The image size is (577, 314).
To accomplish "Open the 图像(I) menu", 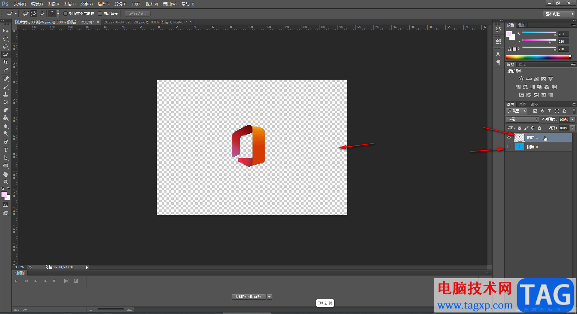I will coord(53,4).
